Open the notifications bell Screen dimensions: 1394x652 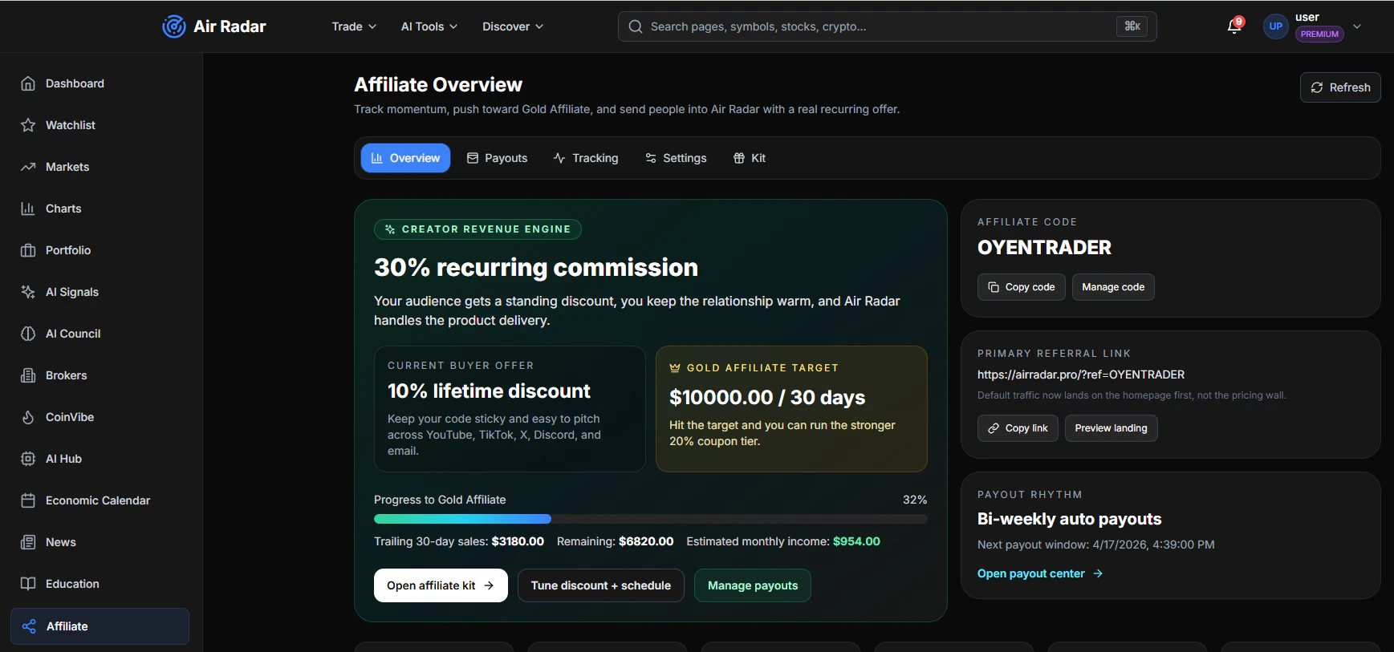pyautogui.click(x=1234, y=26)
